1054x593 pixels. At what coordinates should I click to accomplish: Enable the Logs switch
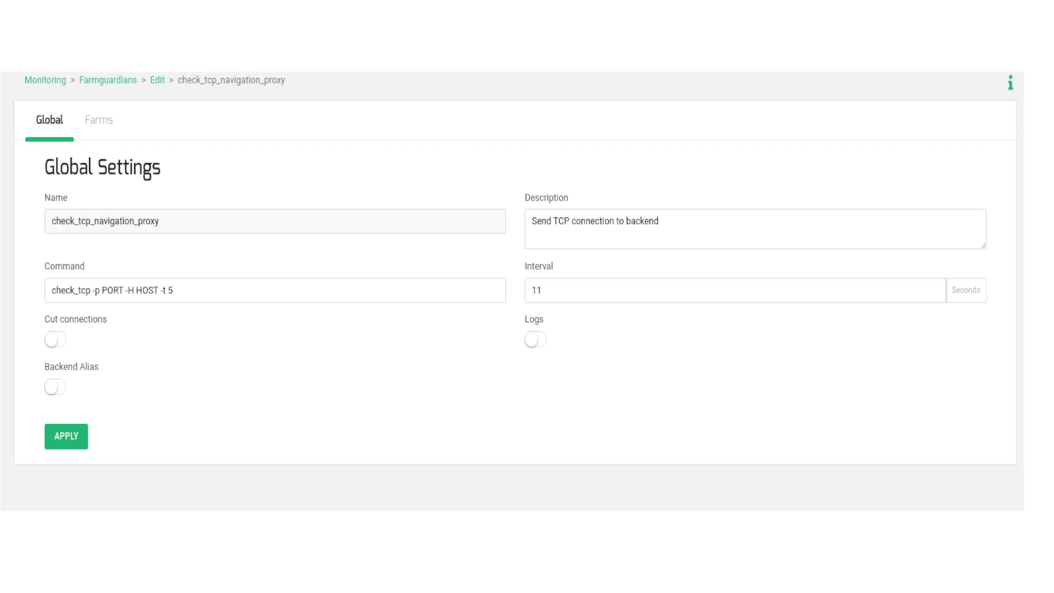click(x=535, y=339)
